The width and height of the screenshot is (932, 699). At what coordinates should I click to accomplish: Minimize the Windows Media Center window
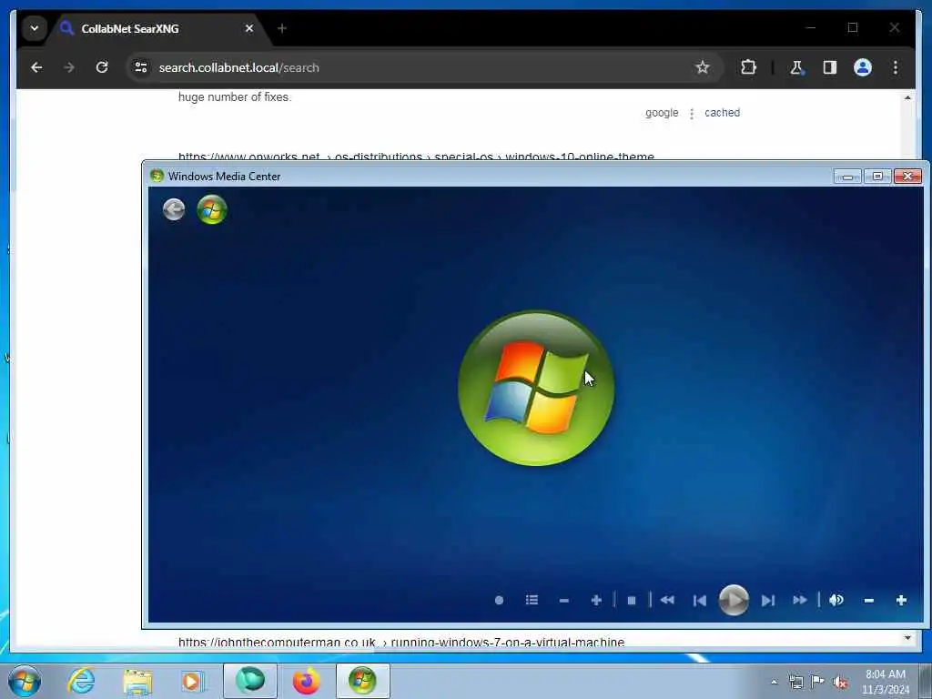tap(847, 177)
